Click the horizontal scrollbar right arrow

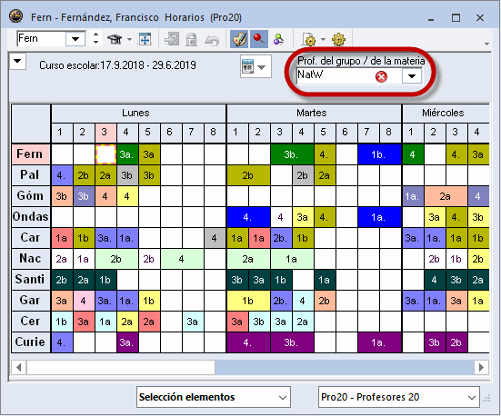point(481,367)
